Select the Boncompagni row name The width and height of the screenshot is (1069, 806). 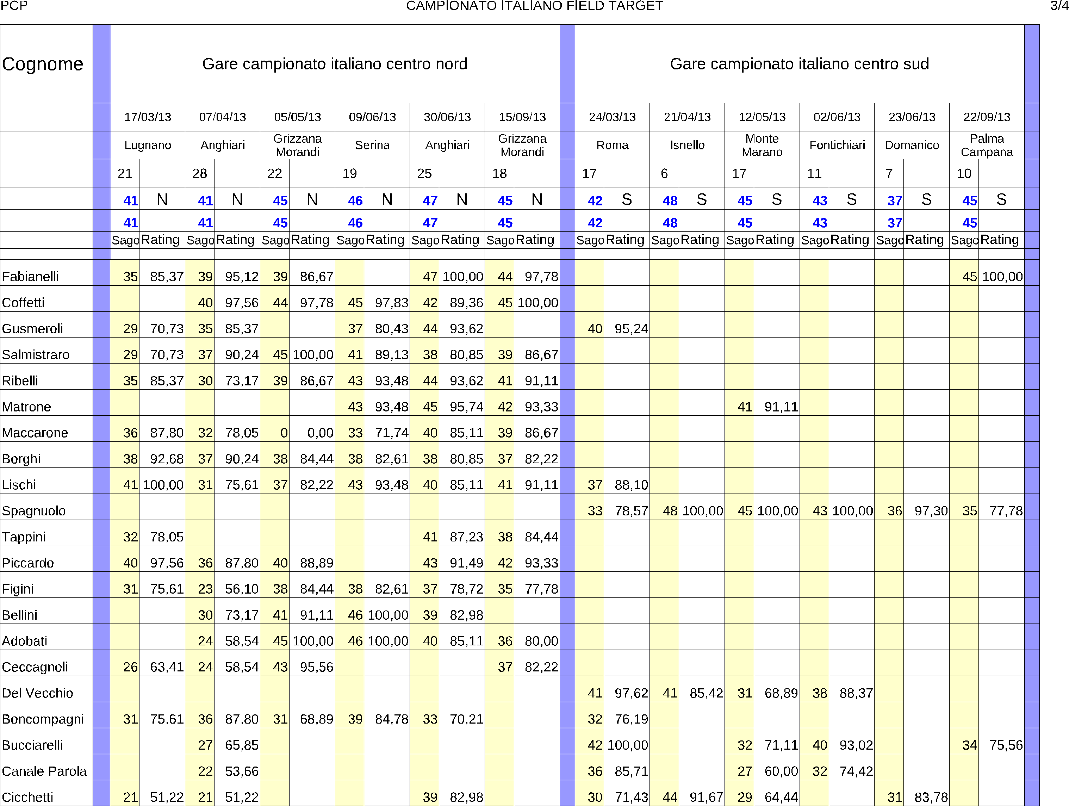coord(43,719)
